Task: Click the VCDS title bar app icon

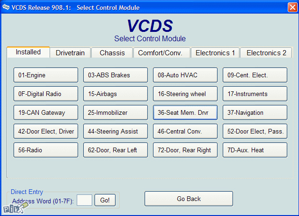Action: 6,7
